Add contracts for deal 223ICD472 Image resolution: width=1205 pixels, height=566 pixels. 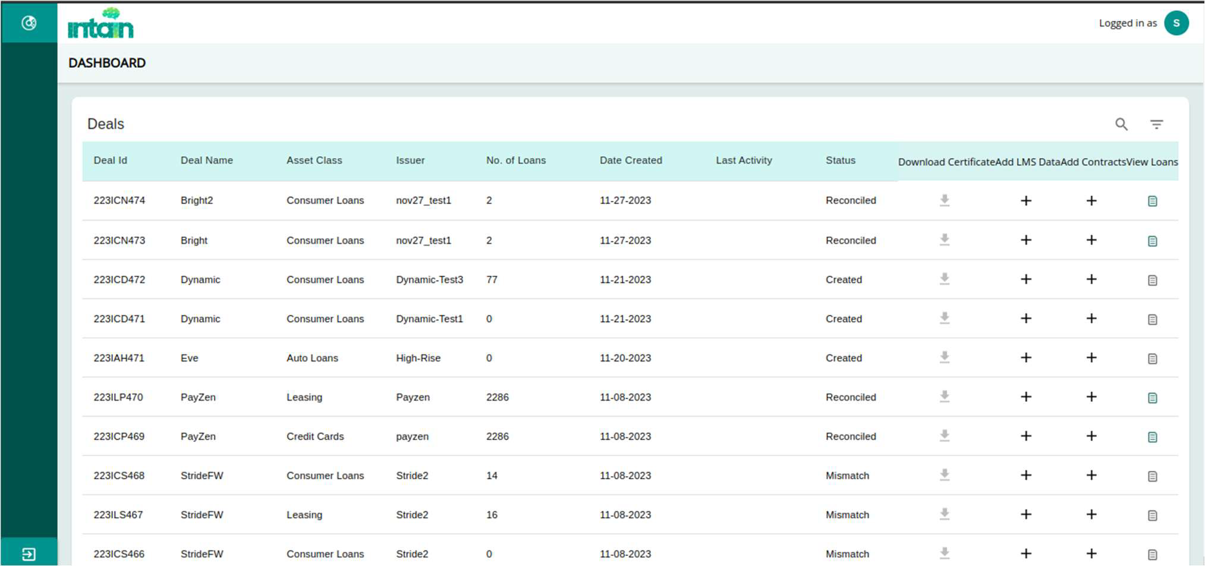[x=1091, y=279]
